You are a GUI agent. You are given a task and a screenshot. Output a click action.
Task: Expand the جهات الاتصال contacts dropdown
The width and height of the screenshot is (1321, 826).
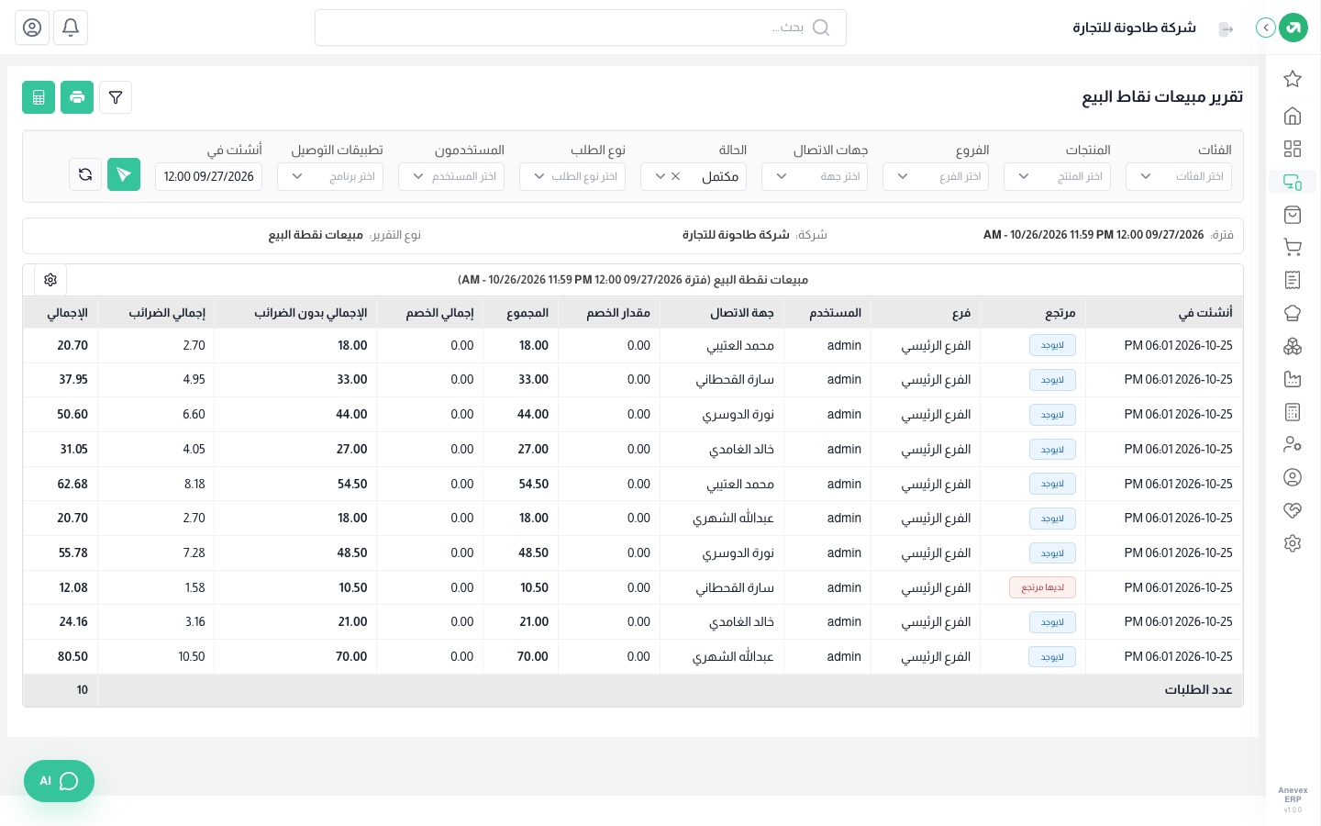[x=815, y=176]
